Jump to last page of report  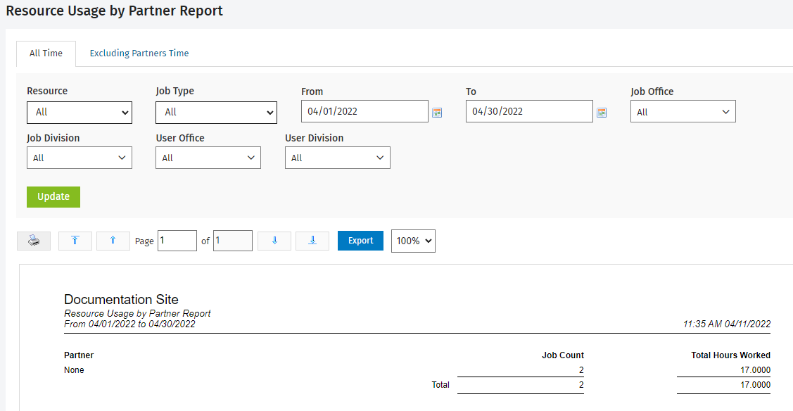tap(312, 241)
